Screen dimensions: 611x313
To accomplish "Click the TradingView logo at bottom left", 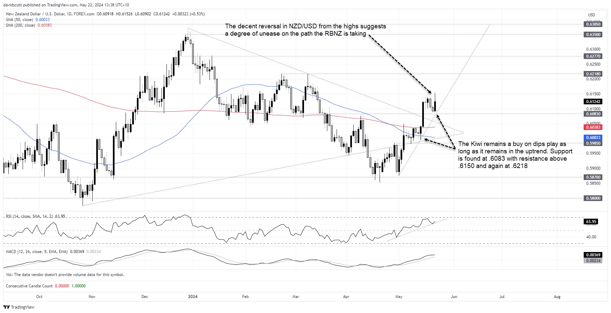I will (19, 307).
